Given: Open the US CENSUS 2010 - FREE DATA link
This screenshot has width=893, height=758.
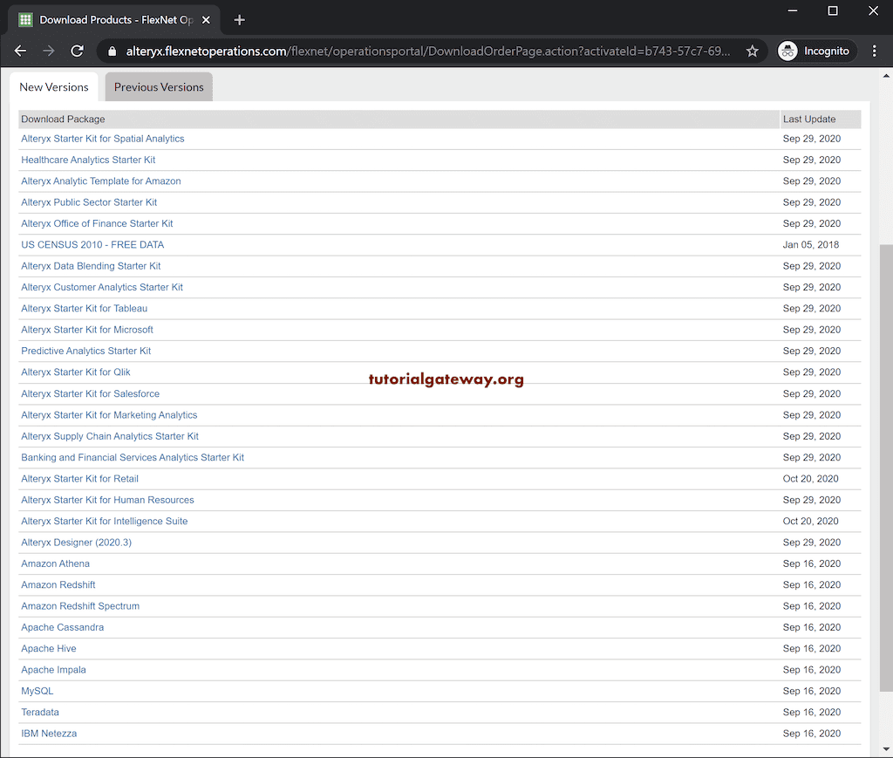Looking at the screenshot, I should pyautogui.click(x=92, y=244).
